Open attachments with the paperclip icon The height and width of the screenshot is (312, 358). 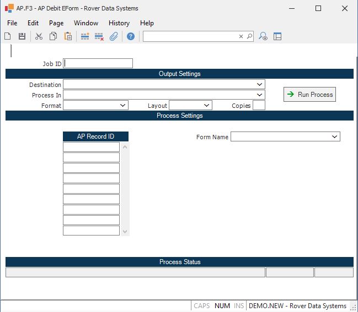[x=114, y=36]
